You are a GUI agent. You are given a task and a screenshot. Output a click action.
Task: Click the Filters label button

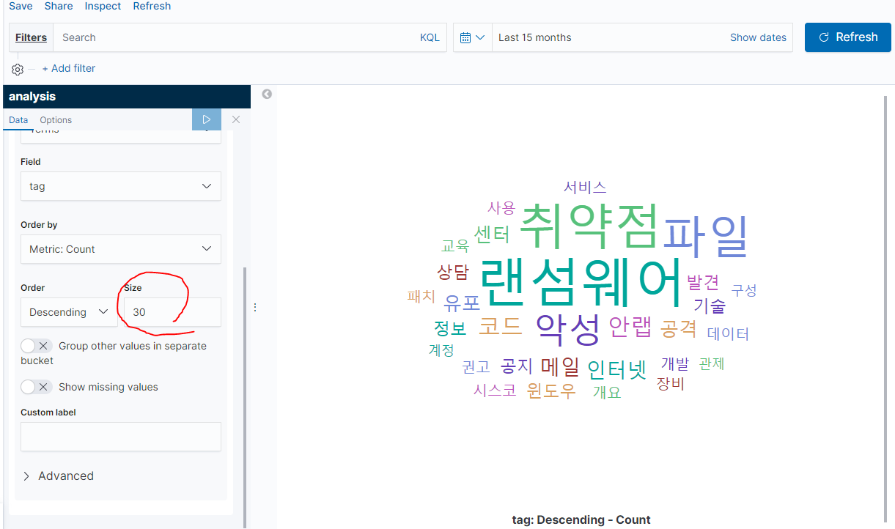31,37
